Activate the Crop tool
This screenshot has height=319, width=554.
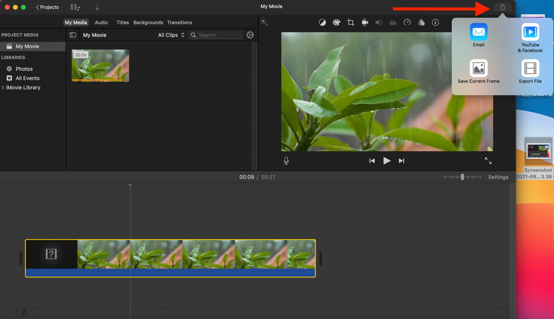tap(351, 22)
